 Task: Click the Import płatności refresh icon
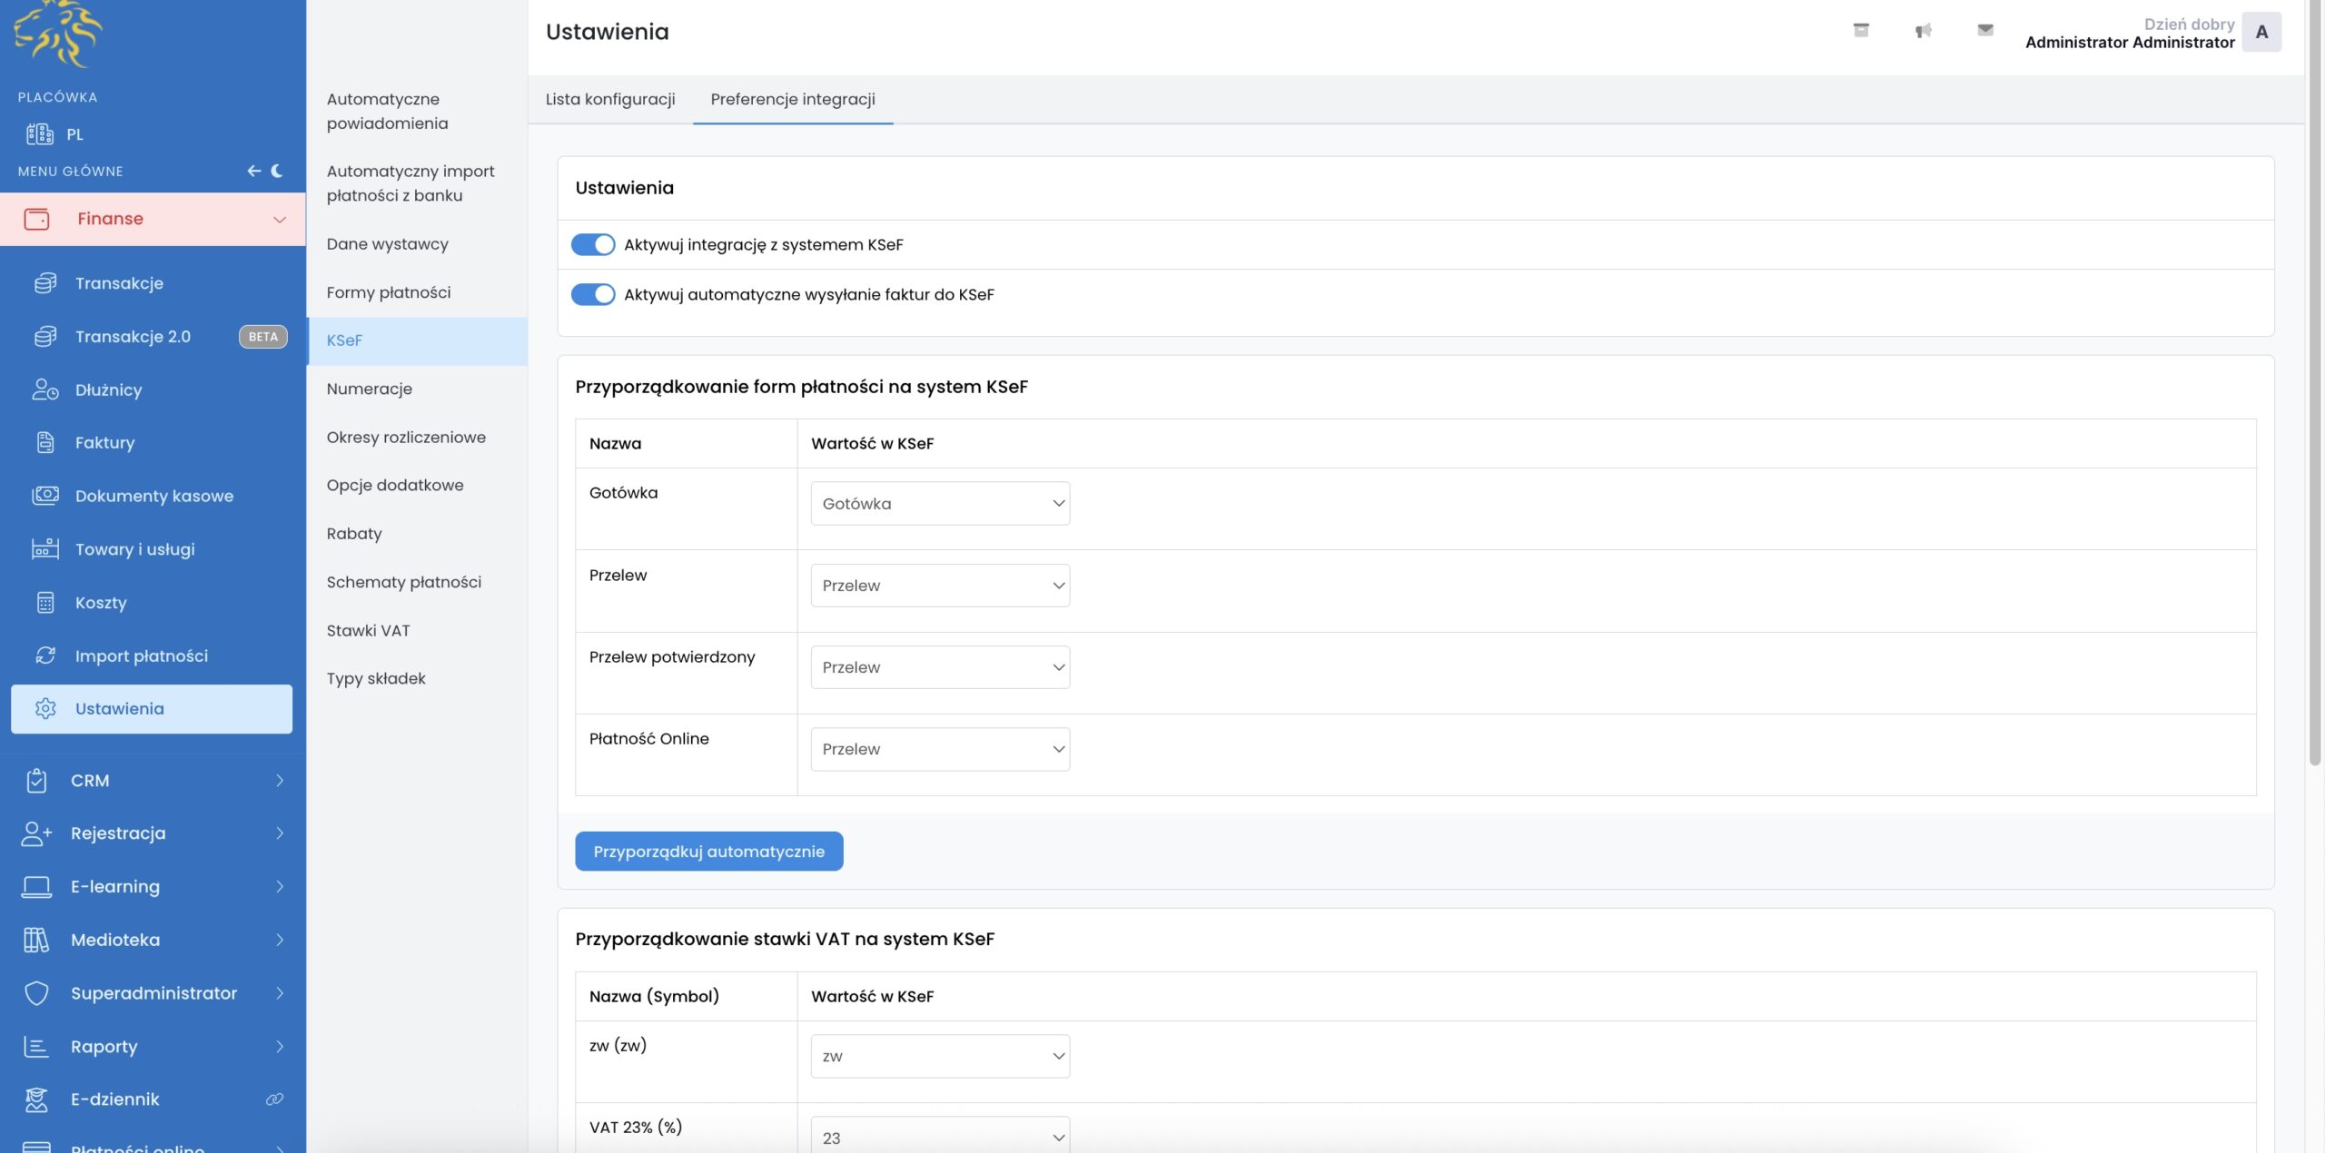click(45, 655)
